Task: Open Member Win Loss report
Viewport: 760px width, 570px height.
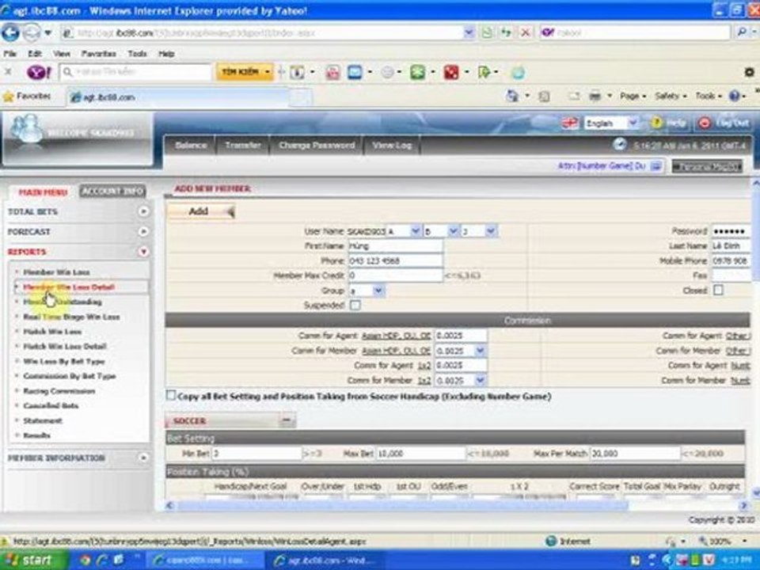Action: click(56, 272)
